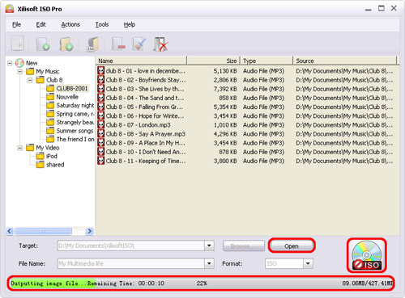Collapse the Club 8 tree node
The width and height of the screenshot is (405, 298).
pyautogui.click(x=30, y=80)
